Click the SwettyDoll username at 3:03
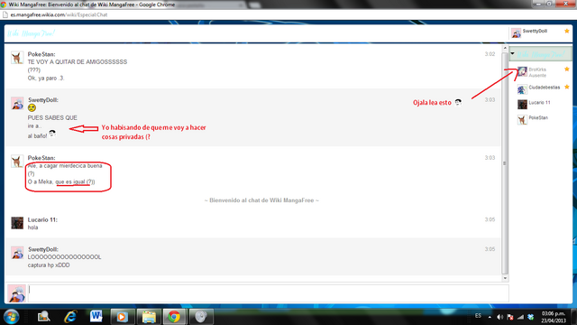The width and height of the screenshot is (577, 325). (43, 100)
